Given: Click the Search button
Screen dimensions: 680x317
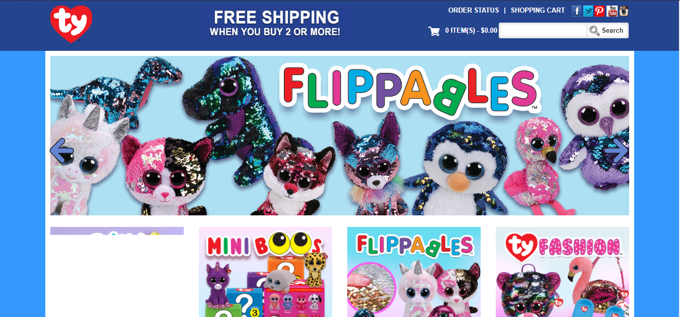Looking at the screenshot, I should [x=607, y=30].
